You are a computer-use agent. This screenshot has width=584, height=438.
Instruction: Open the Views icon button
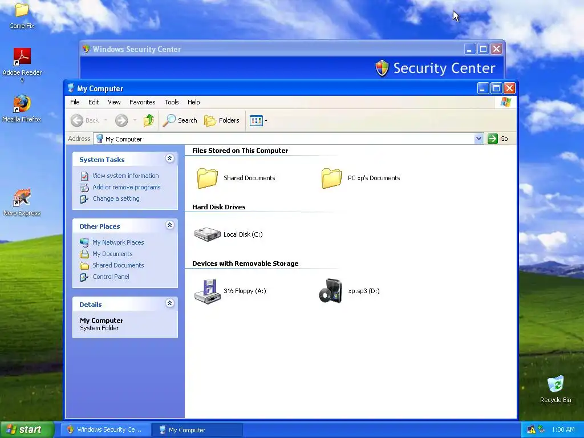256,121
